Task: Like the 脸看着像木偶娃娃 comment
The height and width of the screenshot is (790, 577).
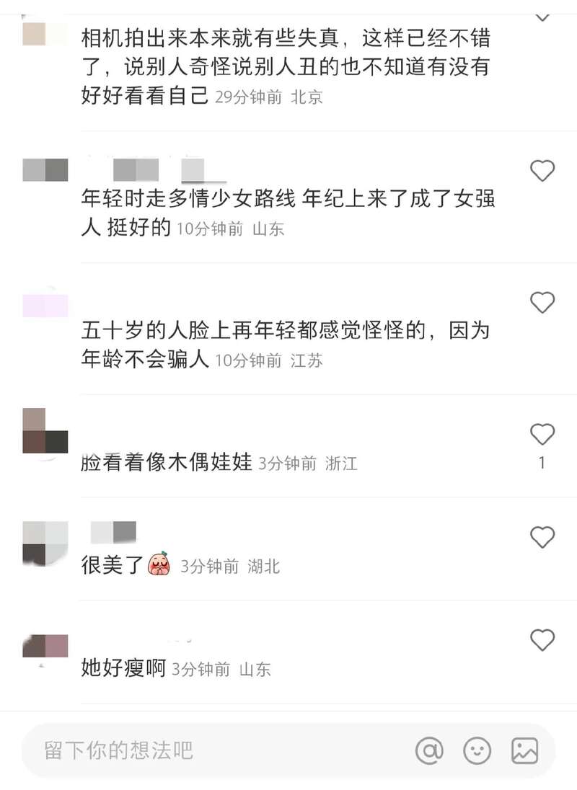Action: [x=542, y=434]
